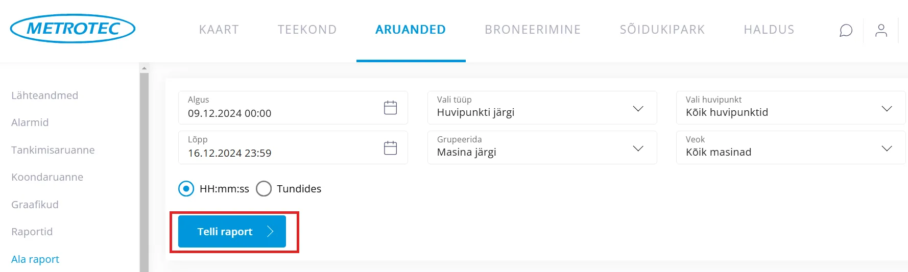The width and height of the screenshot is (908, 272).
Task: Select the HH:mm:ss time format
Action: point(186,189)
